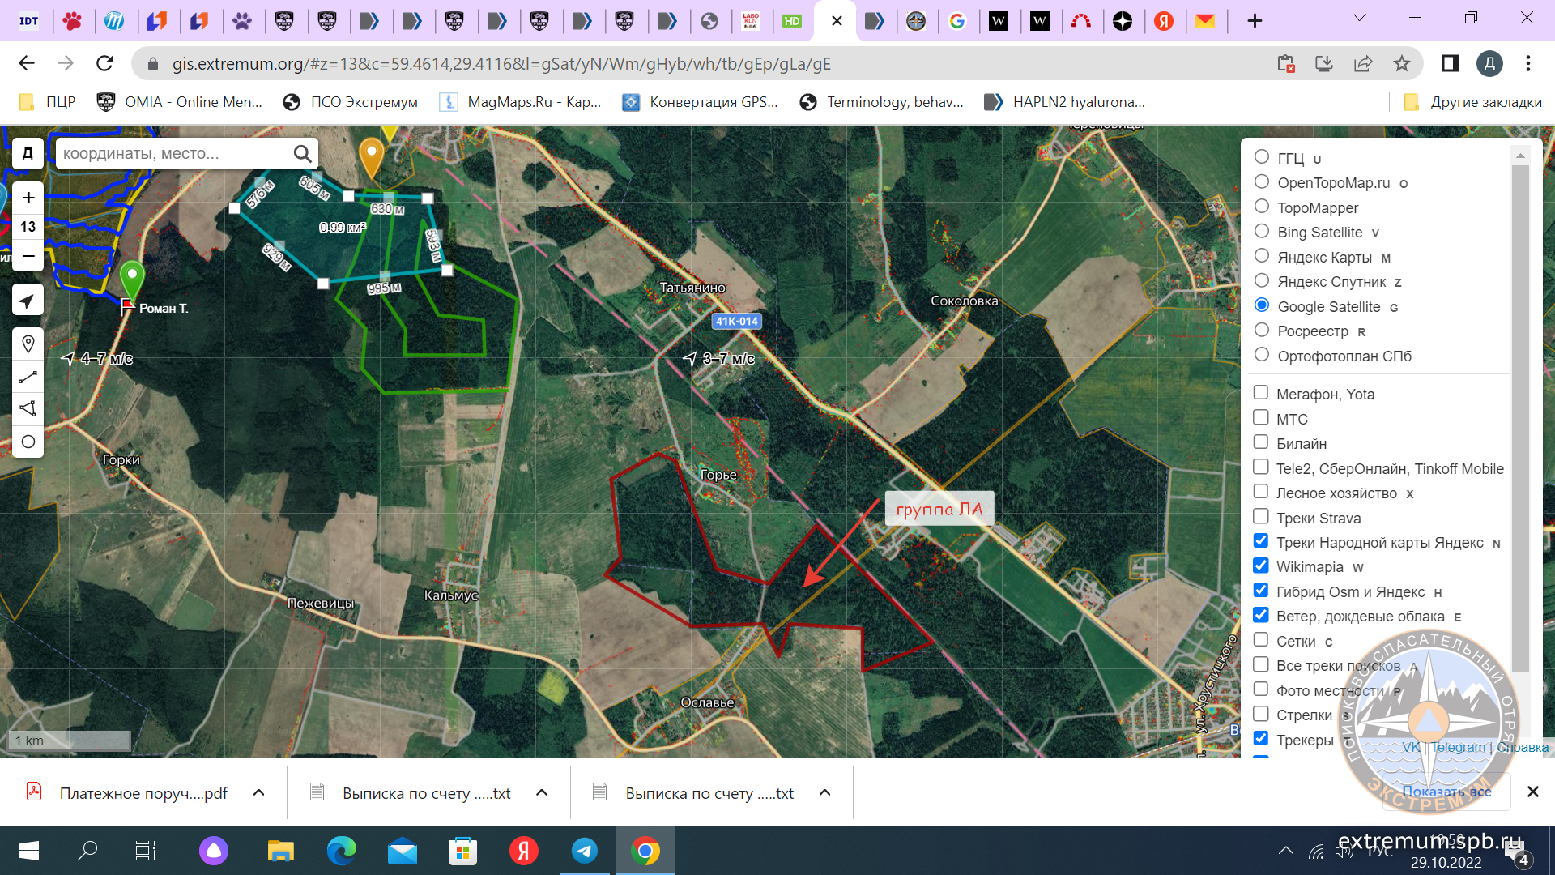1555x875 pixels.
Task: Click the map zoom in plus button
Action: [28, 198]
